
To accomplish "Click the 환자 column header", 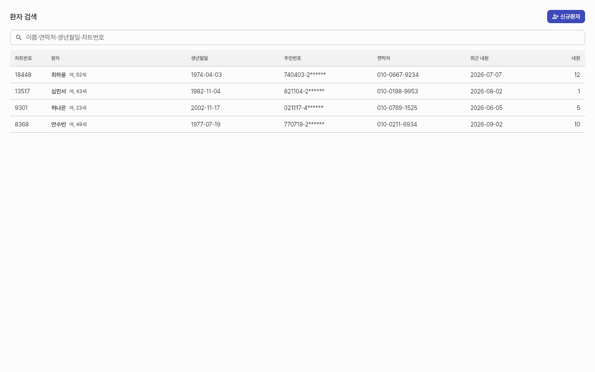I will (55, 58).
